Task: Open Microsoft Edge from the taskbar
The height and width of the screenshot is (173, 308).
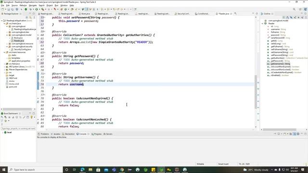Action: pyautogui.click(x=82, y=170)
